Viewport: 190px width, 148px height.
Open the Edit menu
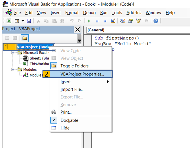[29, 13]
